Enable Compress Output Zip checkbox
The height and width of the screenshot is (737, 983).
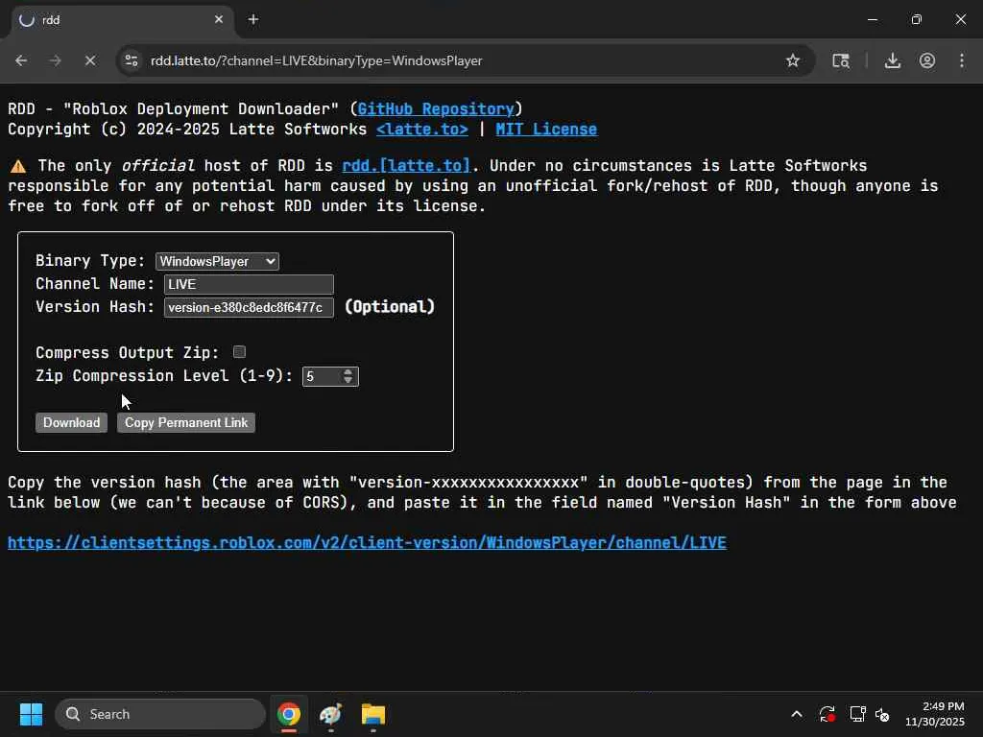pyautogui.click(x=239, y=352)
